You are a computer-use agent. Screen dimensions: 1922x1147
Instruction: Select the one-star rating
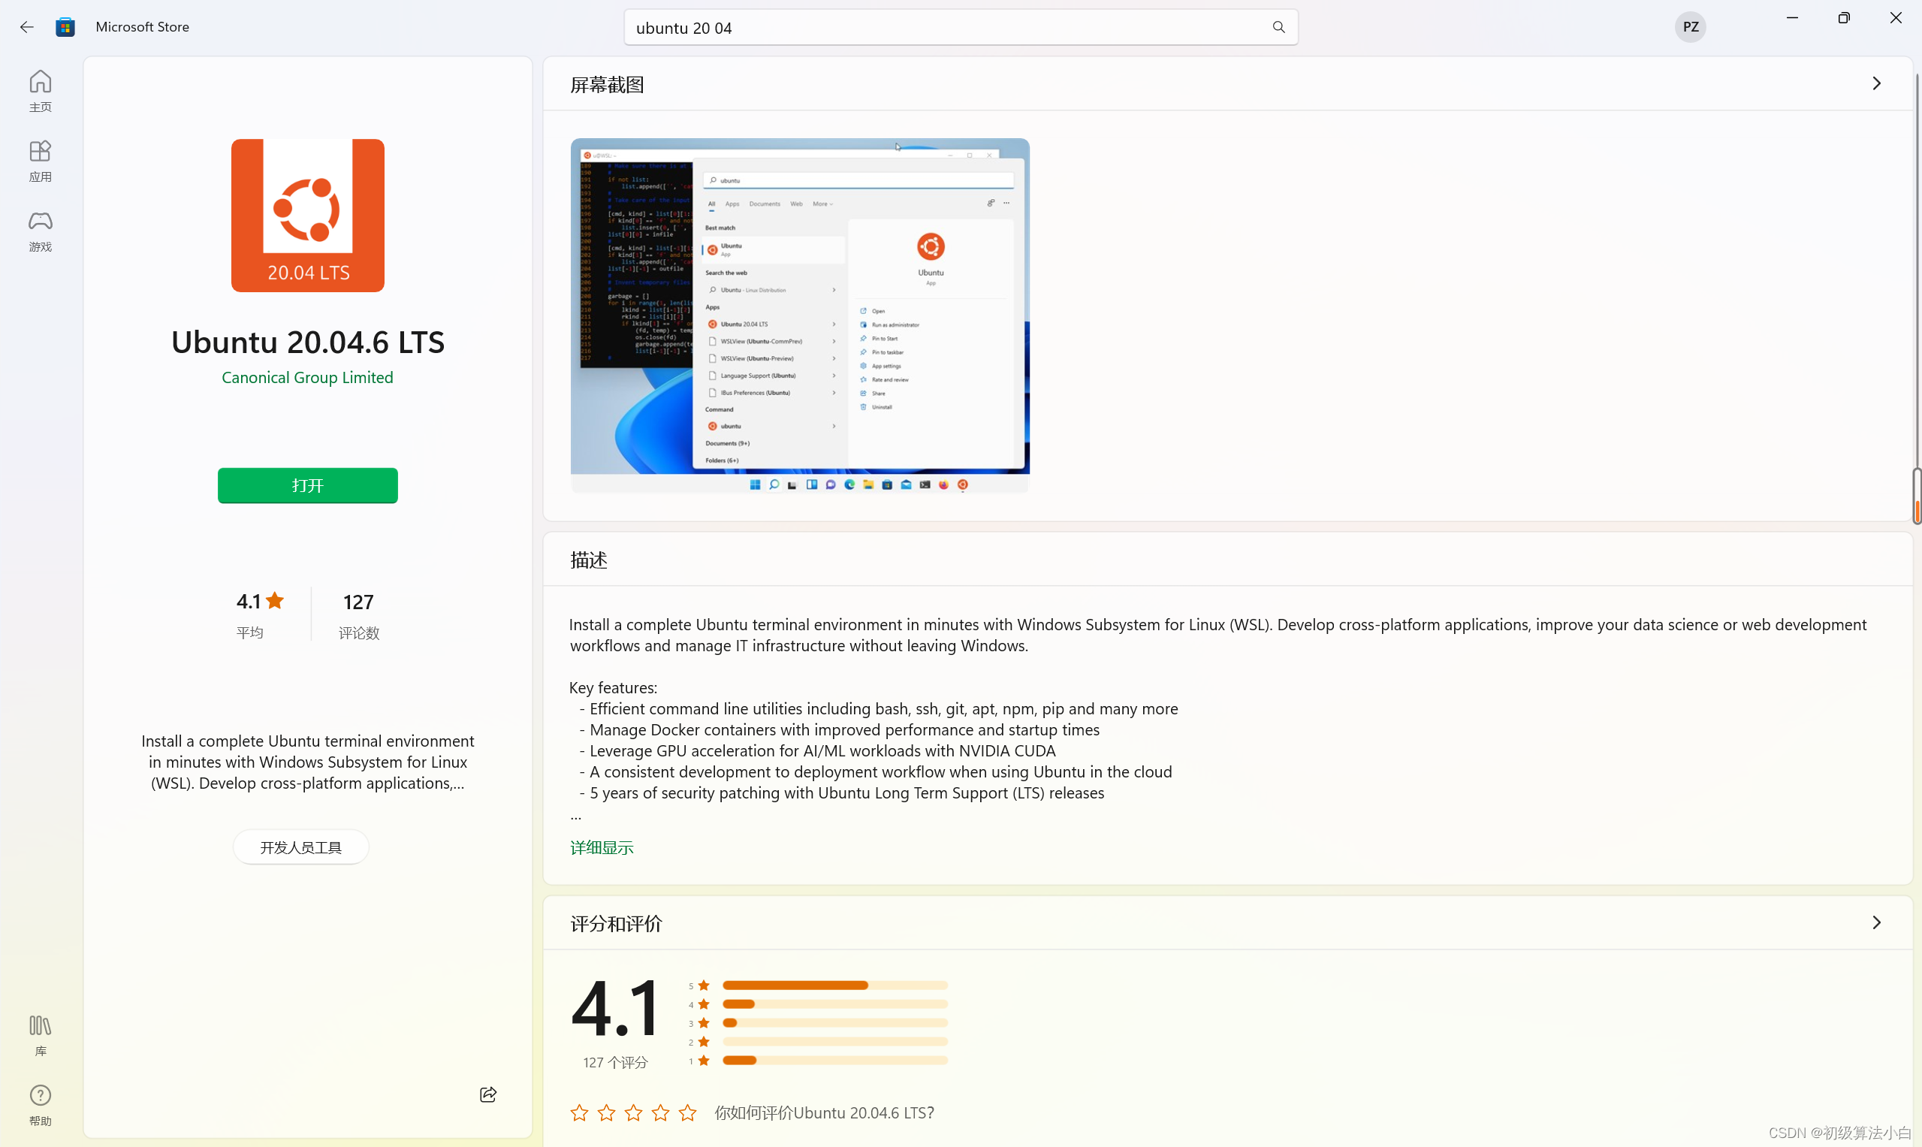pyautogui.click(x=578, y=1112)
